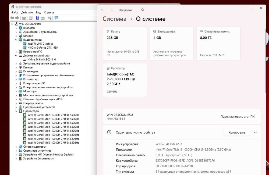Click the Код продукта value 00330-80000-00000-AA130
Screen dimensions: 269x175
pyautogui.click(x=174, y=166)
